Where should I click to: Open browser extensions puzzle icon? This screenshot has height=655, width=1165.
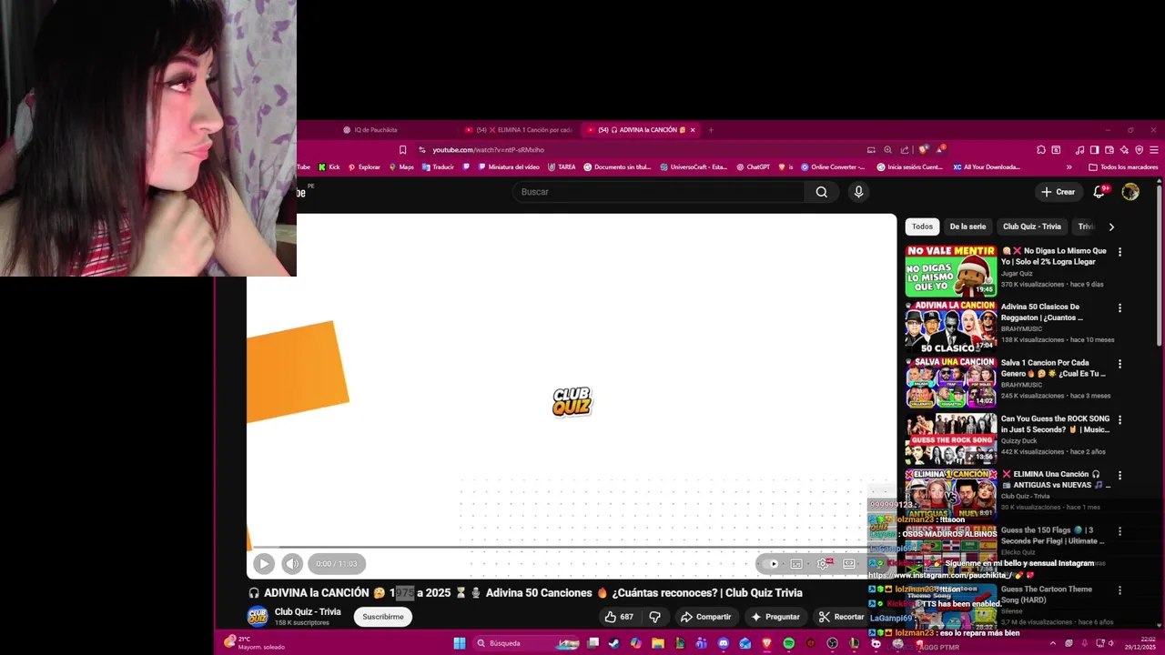(1041, 149)
